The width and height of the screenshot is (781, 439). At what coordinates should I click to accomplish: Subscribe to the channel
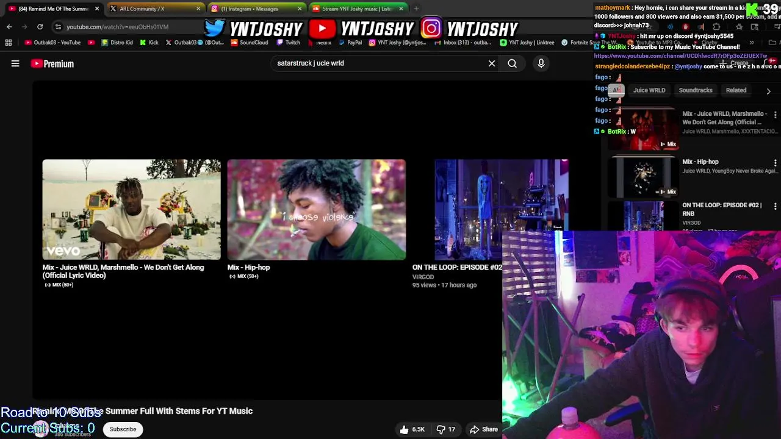[123, 429]
